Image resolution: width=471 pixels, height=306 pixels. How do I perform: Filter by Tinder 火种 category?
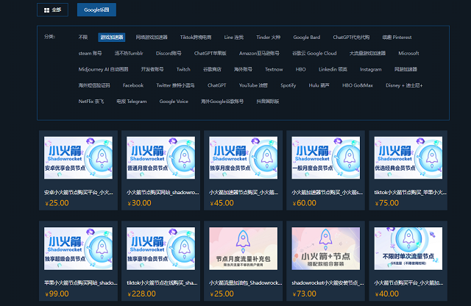pos(268,38)
